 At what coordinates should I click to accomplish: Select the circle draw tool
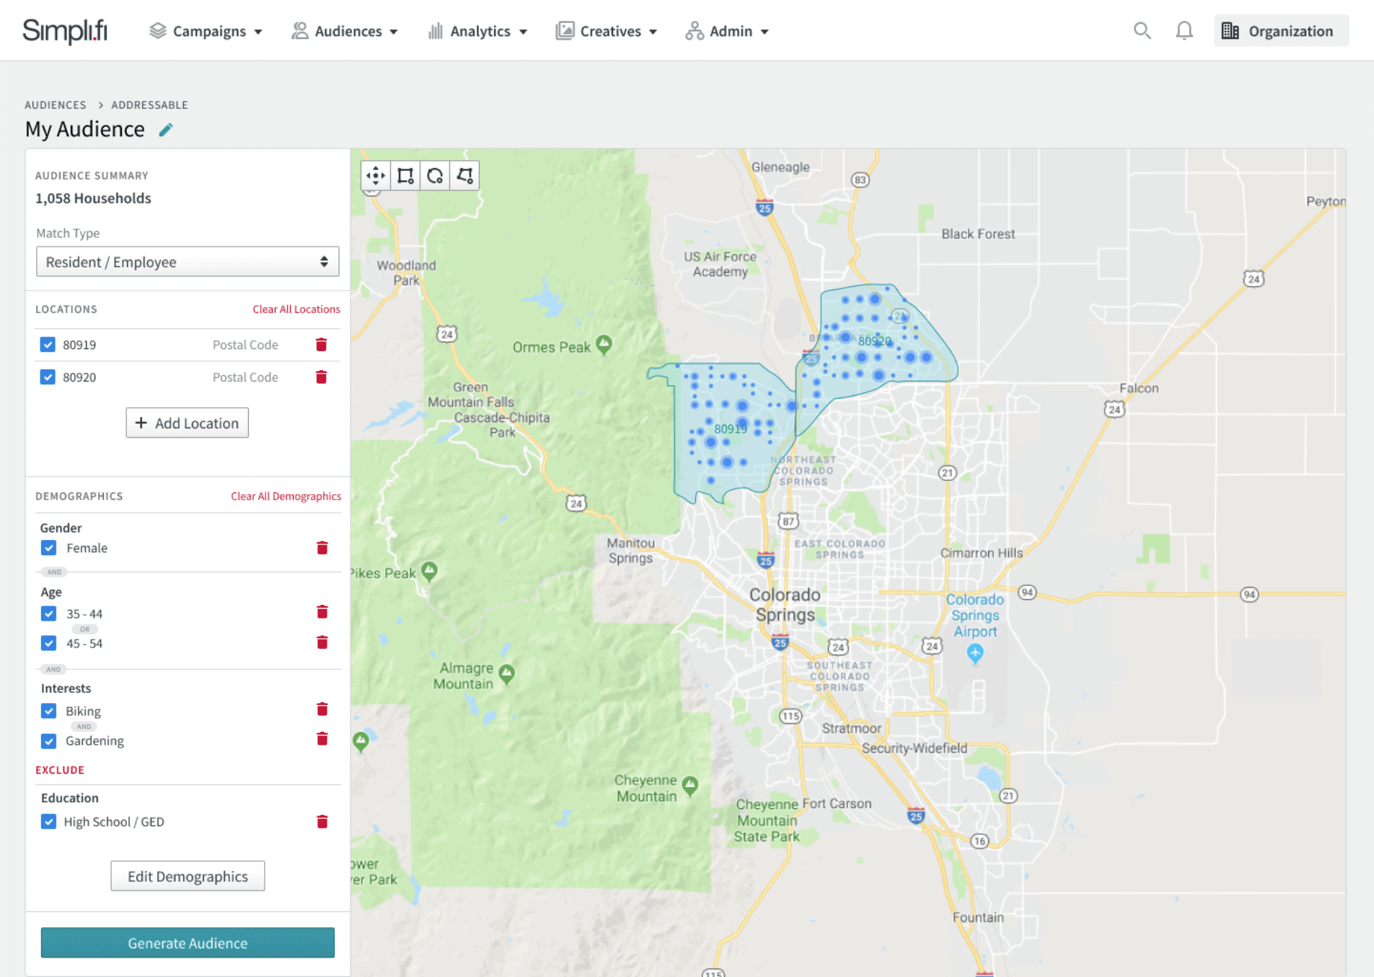click(x=435, y=176)
